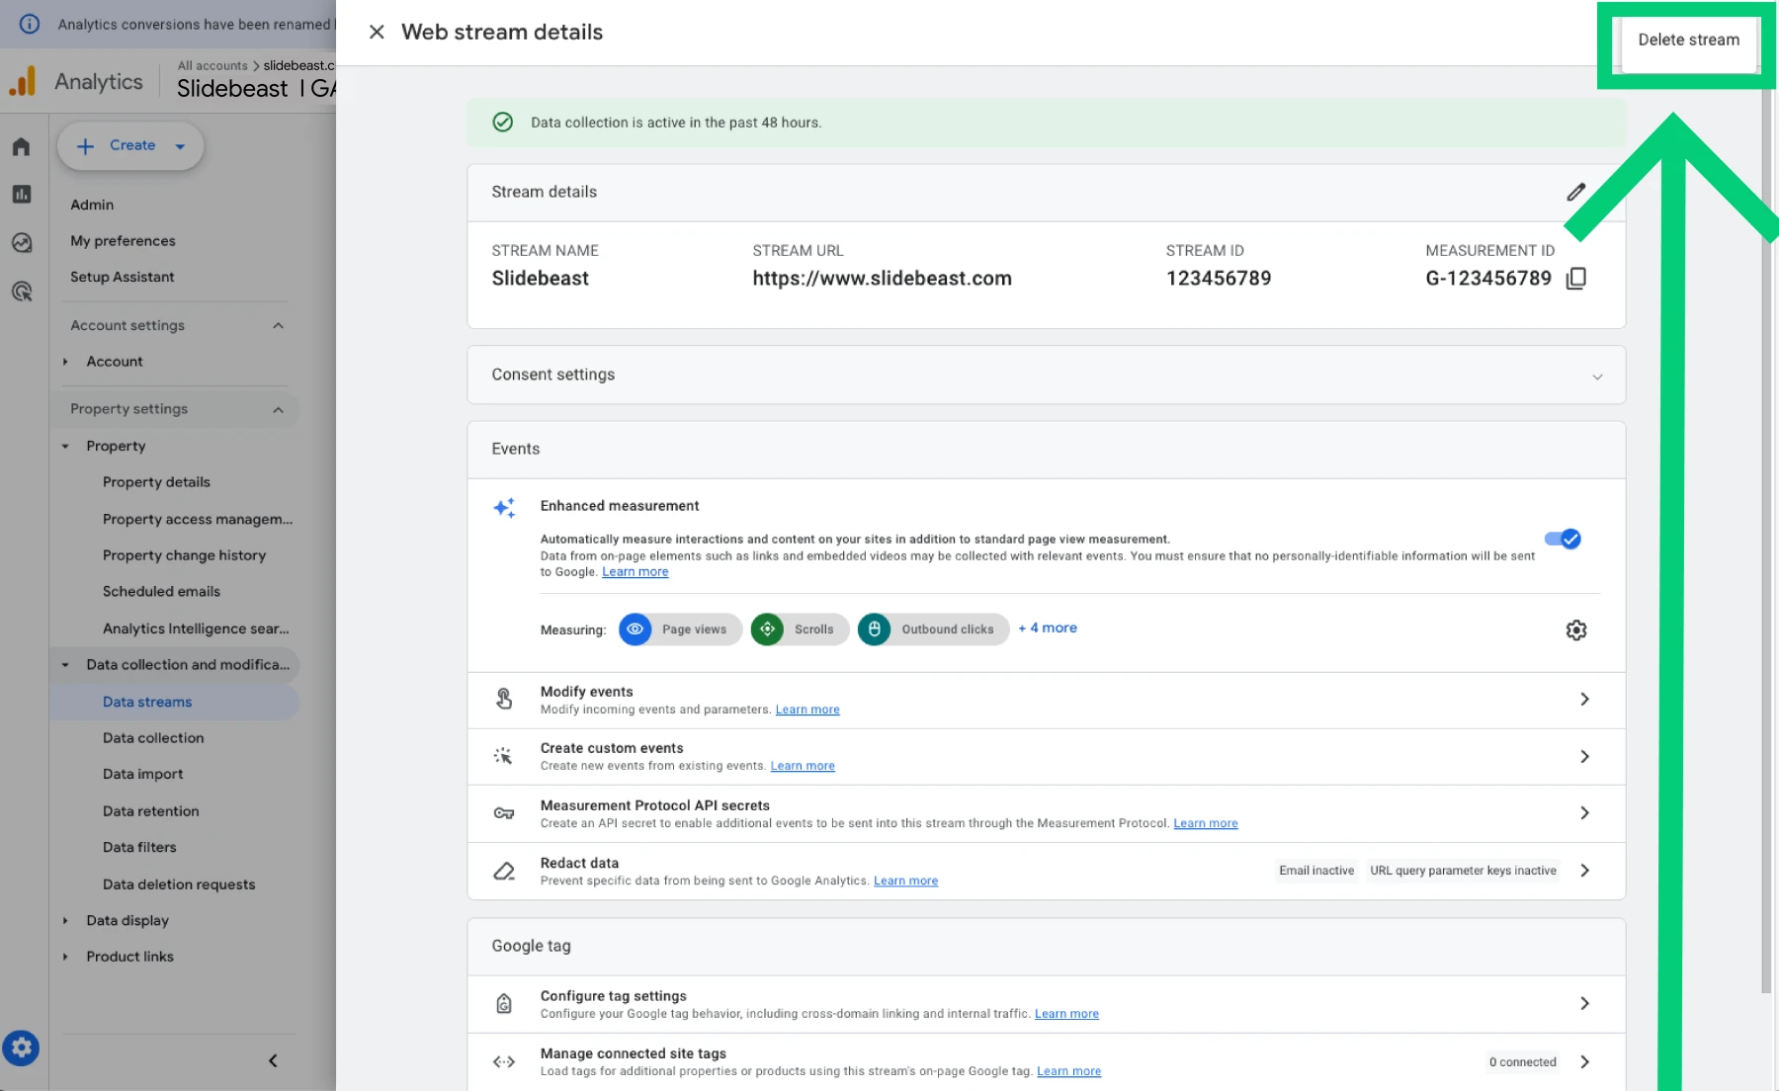Edit stream details with pencil icon

click(1576, 192)
